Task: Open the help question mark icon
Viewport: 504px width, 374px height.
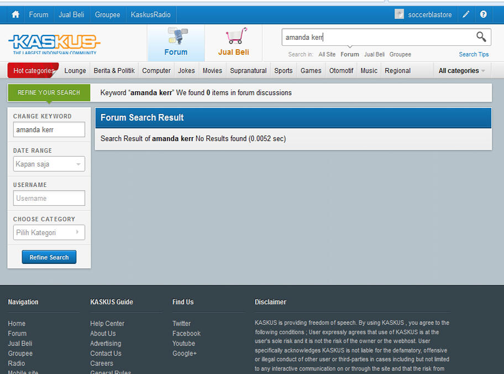Action: pos(483,14)
